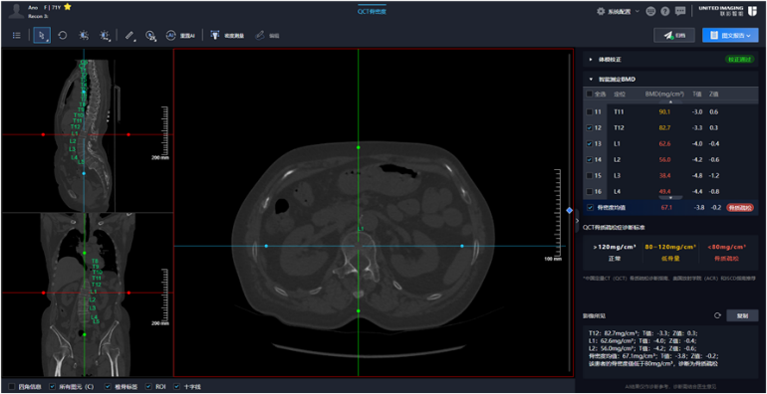767x394 pixels.
Task: Click the axial view vertical scrollbar
Action: 569,213
